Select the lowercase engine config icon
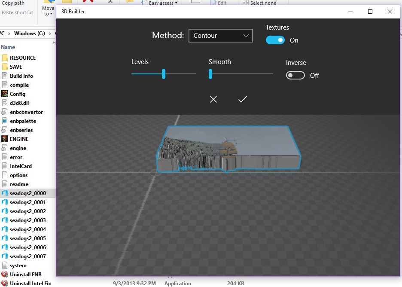Screen dimensions: 402x287 click(x=4, y=148)
